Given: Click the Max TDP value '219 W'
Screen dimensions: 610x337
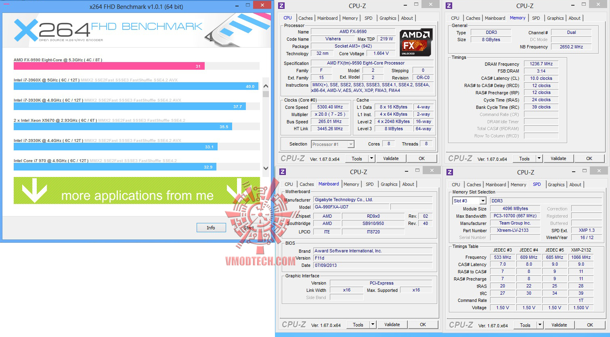Looking at the screenshot, I should (386, 39).
